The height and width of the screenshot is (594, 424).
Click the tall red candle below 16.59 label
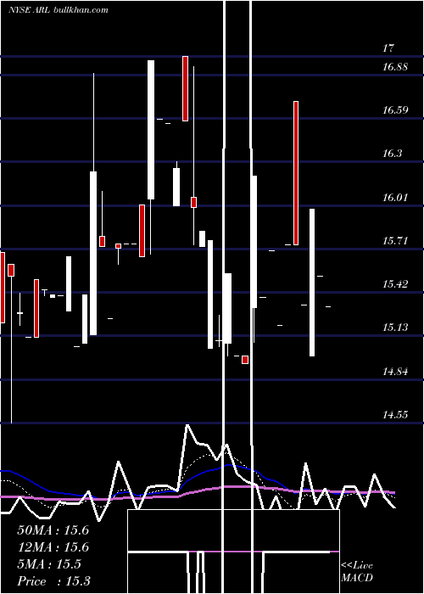pyautogui.click(x=296, y=173)
